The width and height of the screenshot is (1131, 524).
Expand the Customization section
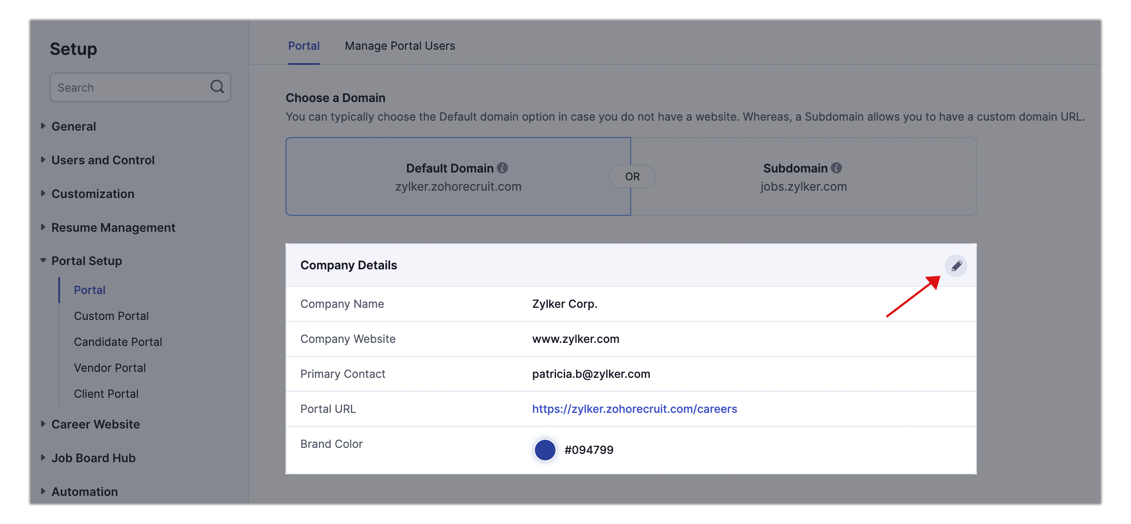92,194
